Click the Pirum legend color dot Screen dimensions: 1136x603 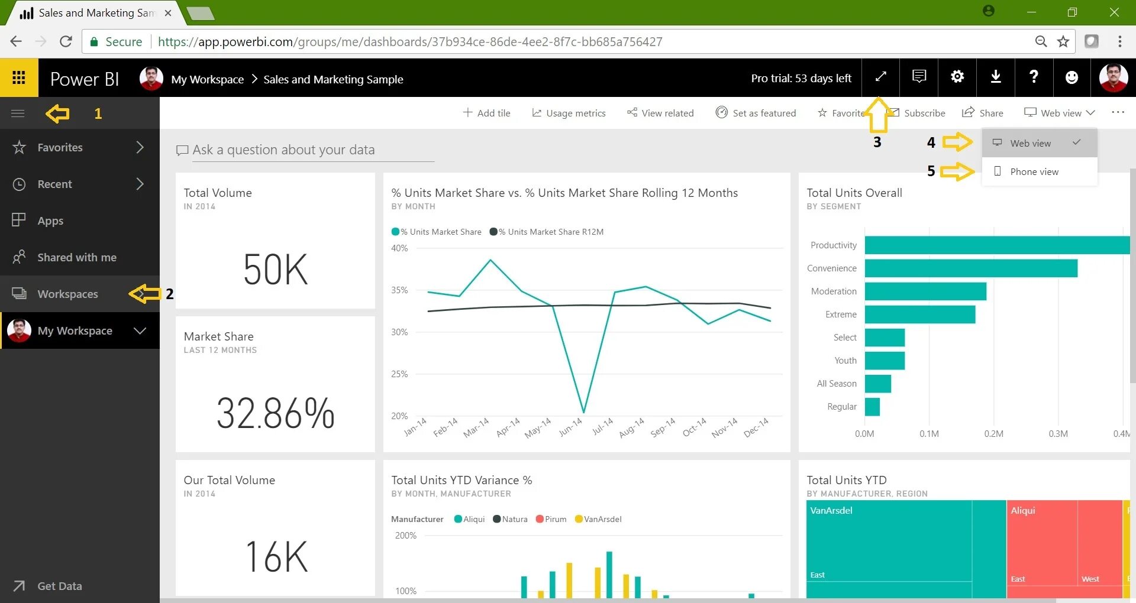540,519
